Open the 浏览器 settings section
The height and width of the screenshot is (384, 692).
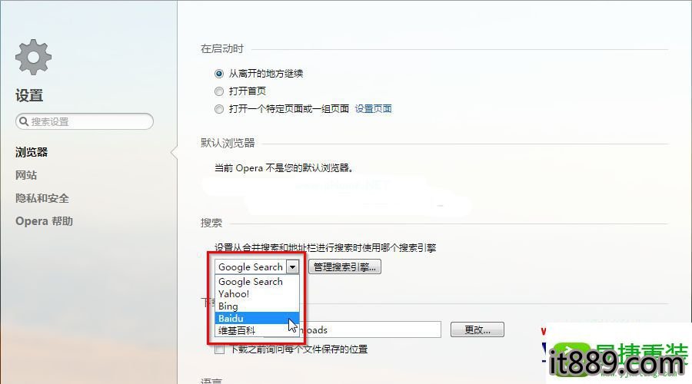click(x=32, y=153)
